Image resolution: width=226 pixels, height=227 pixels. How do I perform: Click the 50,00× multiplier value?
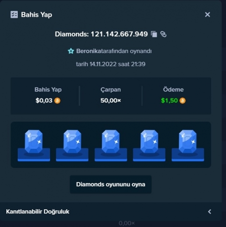pos(110,100)
